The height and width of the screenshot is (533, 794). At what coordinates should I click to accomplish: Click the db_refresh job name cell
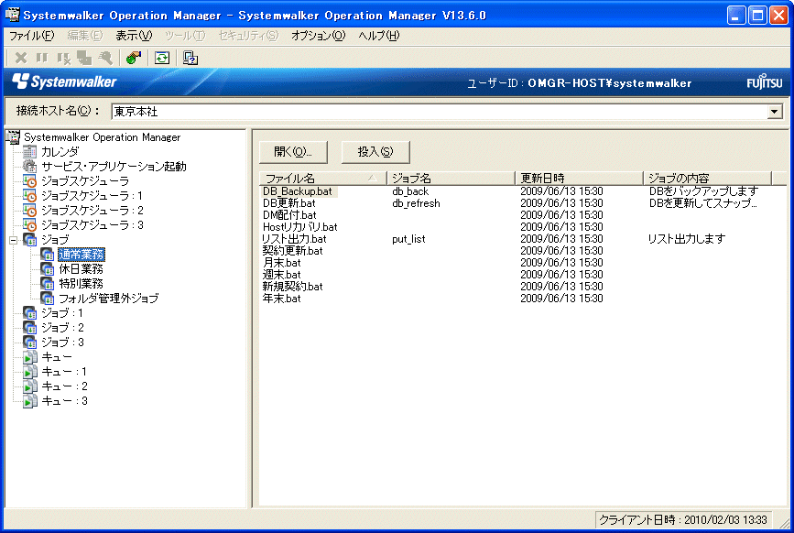[x=417, y=203]
